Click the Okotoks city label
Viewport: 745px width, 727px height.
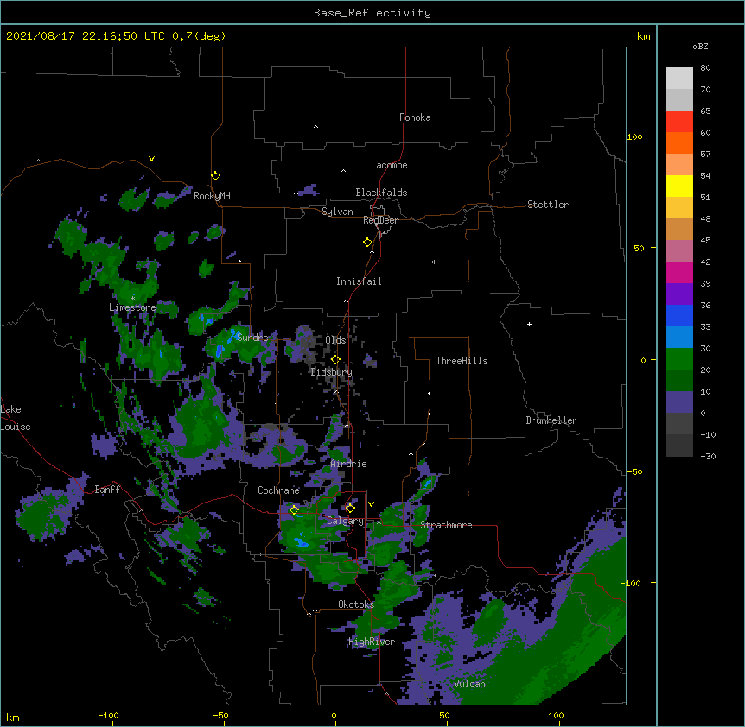(356, 604)
